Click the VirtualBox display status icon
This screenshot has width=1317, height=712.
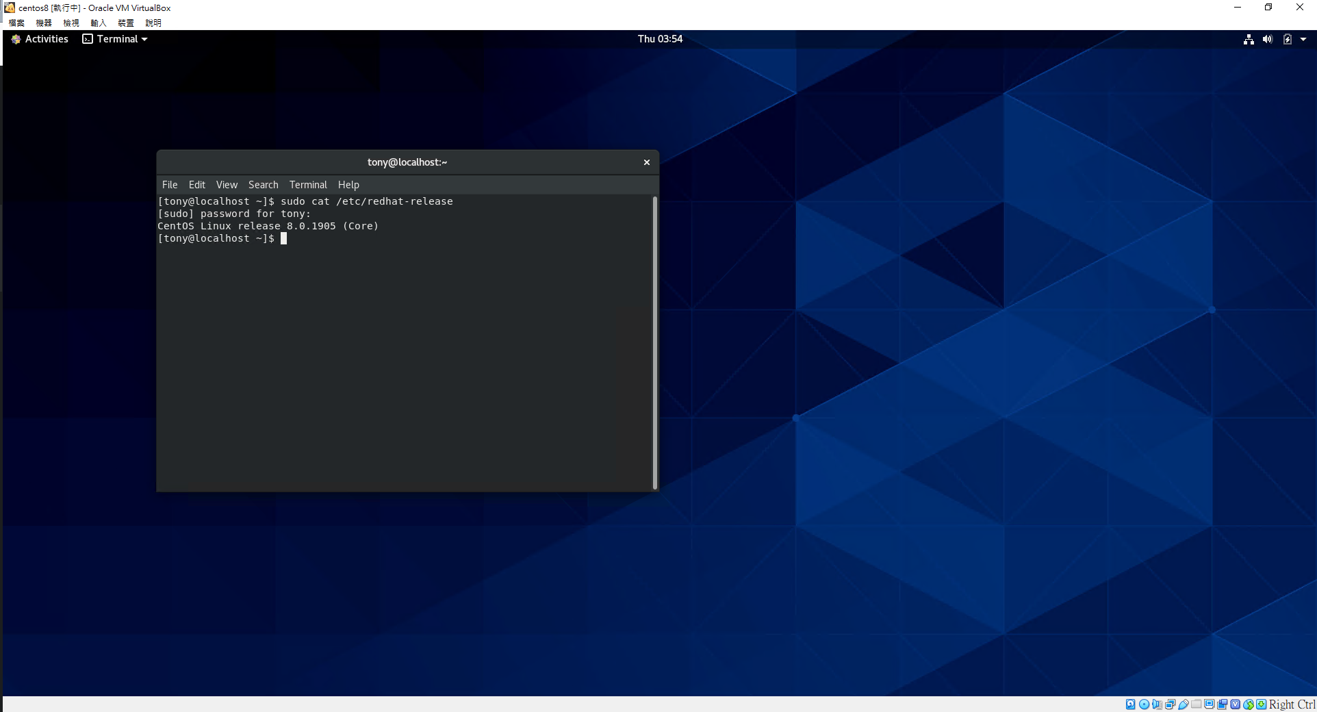pyautogui.click(x=1210, y=704)
